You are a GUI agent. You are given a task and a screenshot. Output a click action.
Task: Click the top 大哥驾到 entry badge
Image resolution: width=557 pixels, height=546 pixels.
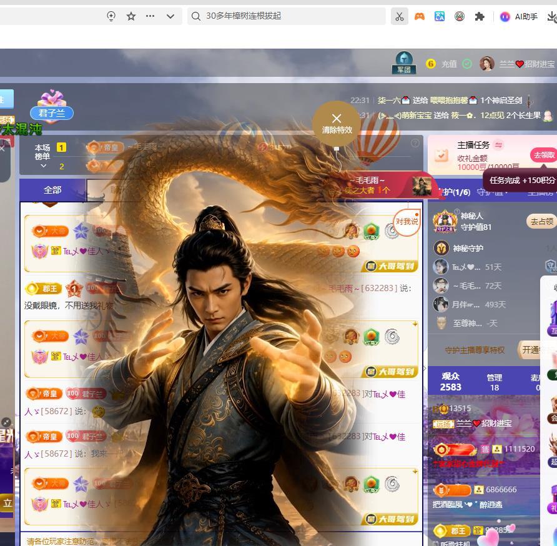[391, 266]
